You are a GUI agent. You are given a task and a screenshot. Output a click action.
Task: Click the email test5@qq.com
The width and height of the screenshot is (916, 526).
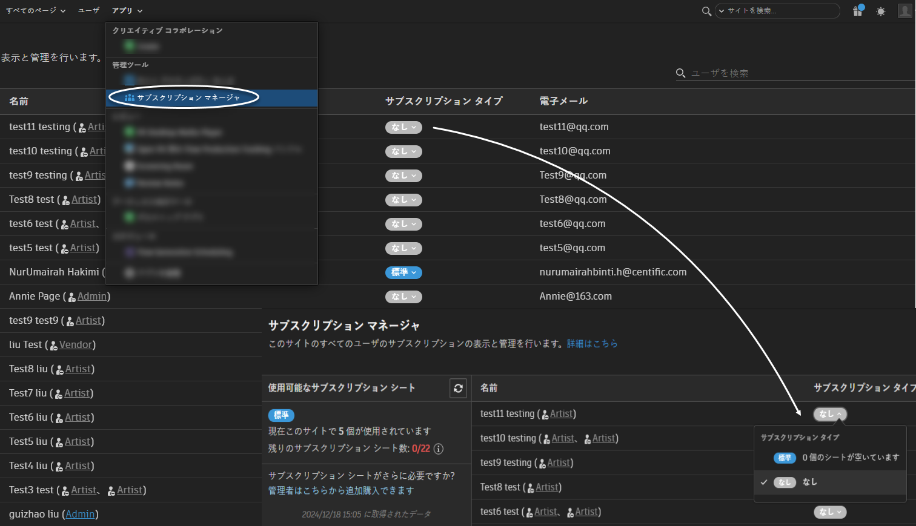tap(572, 248)
